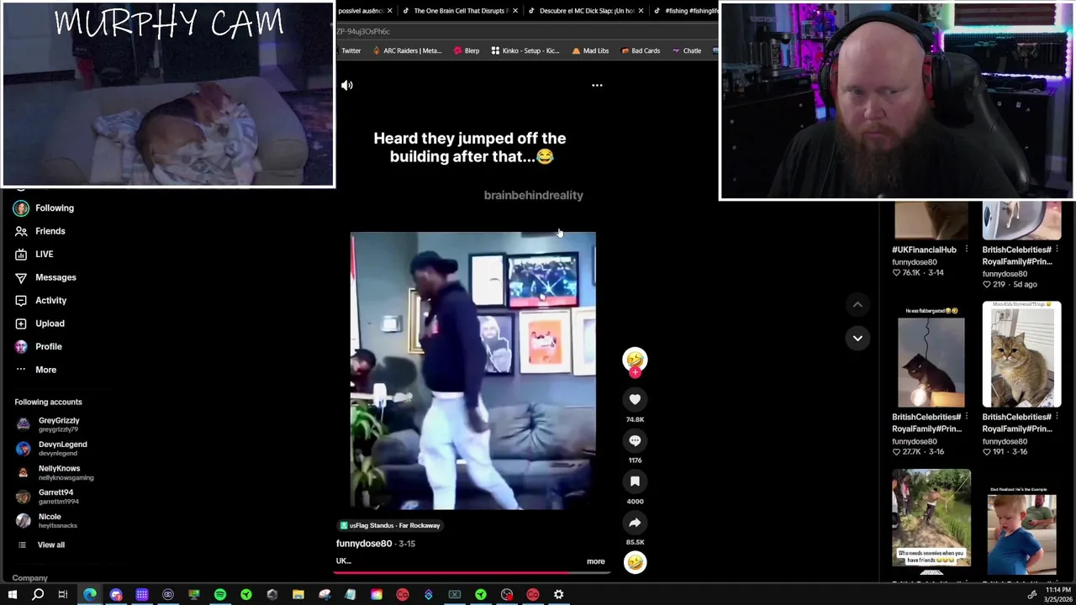Close the Descubre el MC tab

click(x=641, y=11)
